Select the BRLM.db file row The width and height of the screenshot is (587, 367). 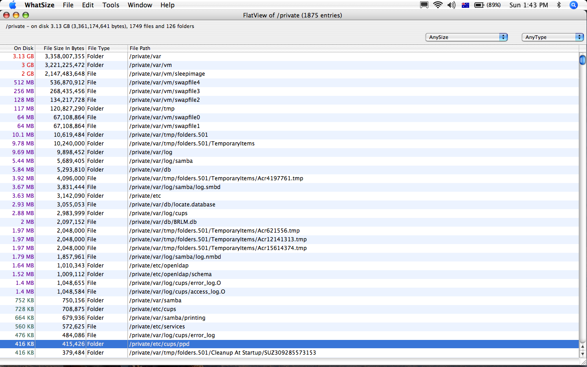click(x=289, y=222)
